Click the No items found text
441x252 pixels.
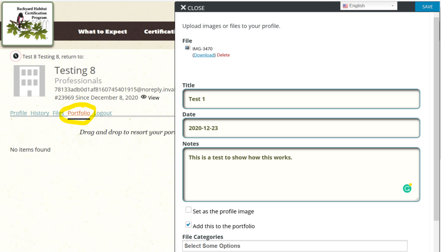[x=31, y=149]
